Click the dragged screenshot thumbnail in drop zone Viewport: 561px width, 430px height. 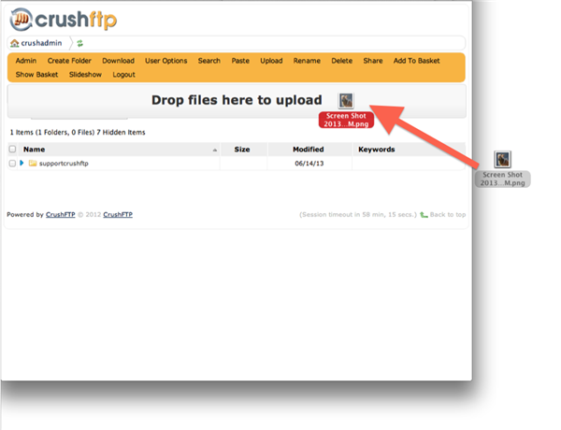click(x=347, y=101)
